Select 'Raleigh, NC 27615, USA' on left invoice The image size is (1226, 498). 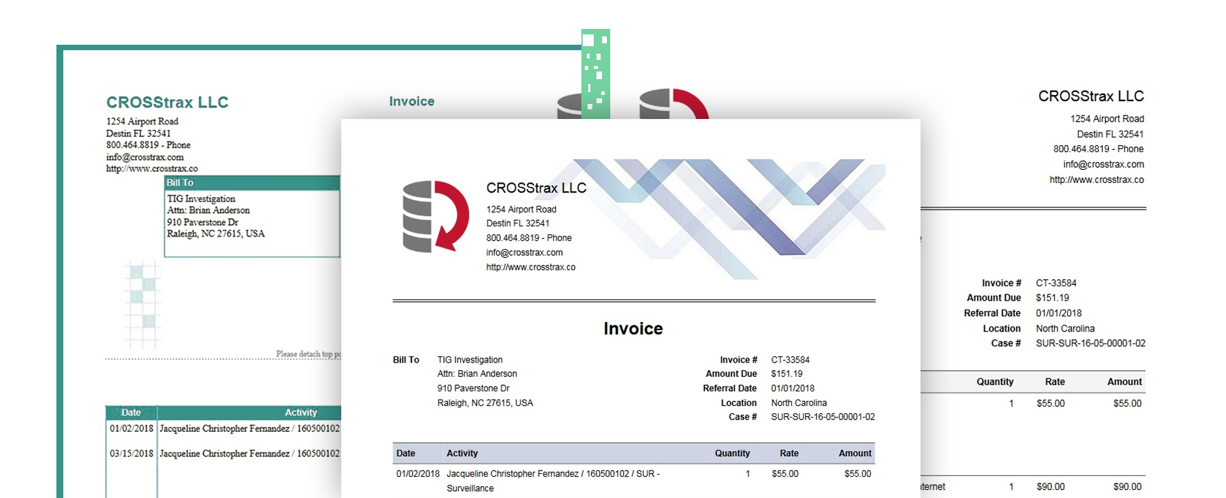tap(215, 234)
